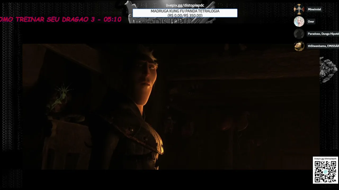Image resolution: width=339 pixels, height=190 pixels.
Task: Select the name "Paradoxo, Dunga Hipoté"
Action: point(323,34)
